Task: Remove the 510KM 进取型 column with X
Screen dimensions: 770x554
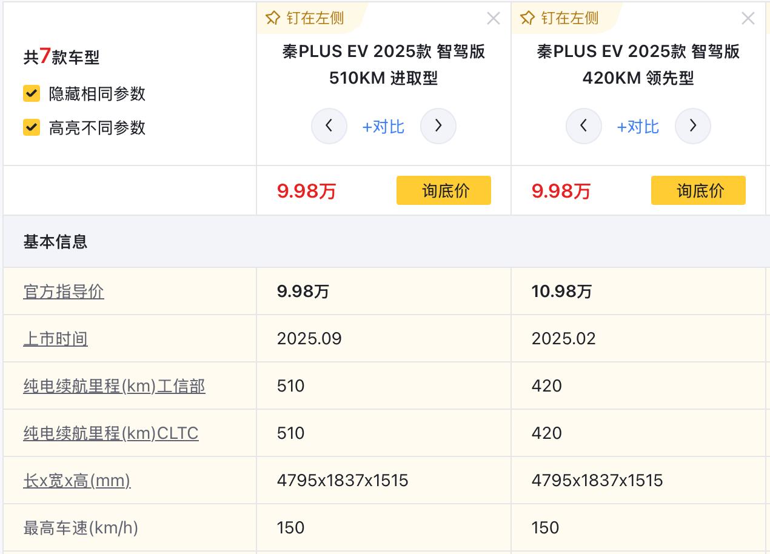Action: 494,19
